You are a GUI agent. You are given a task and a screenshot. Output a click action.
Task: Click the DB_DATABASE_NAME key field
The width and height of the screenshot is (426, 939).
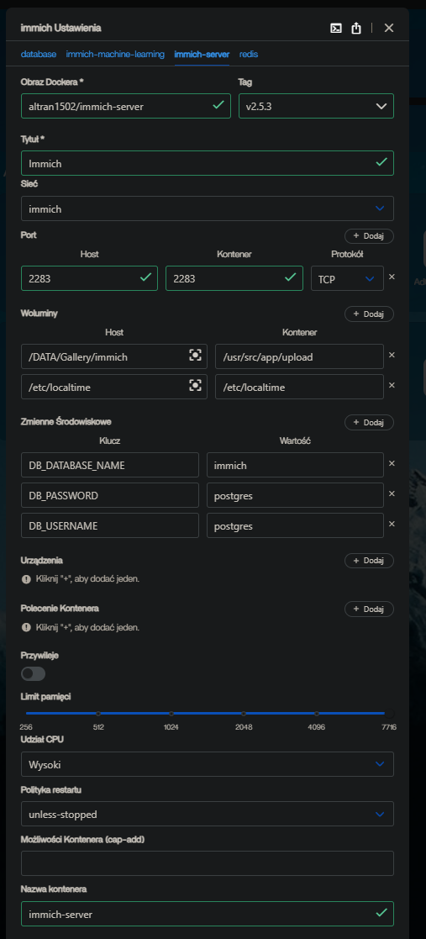tap(110, 465)
